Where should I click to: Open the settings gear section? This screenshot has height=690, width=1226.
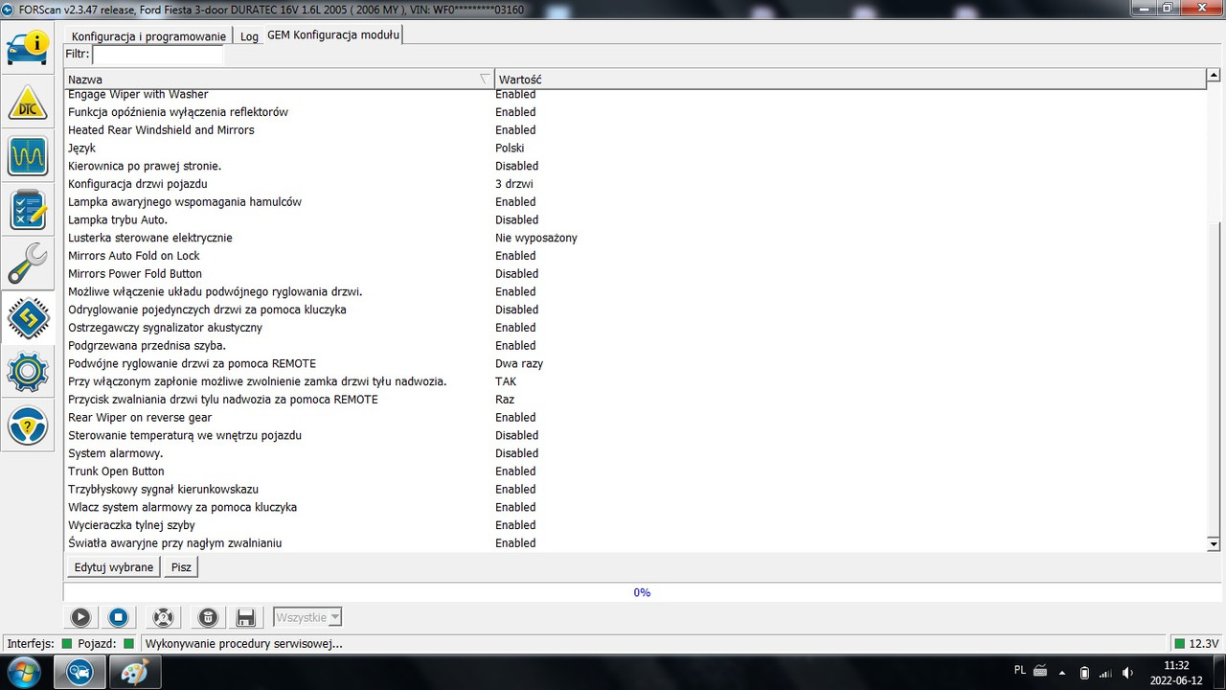click(28, 372)
